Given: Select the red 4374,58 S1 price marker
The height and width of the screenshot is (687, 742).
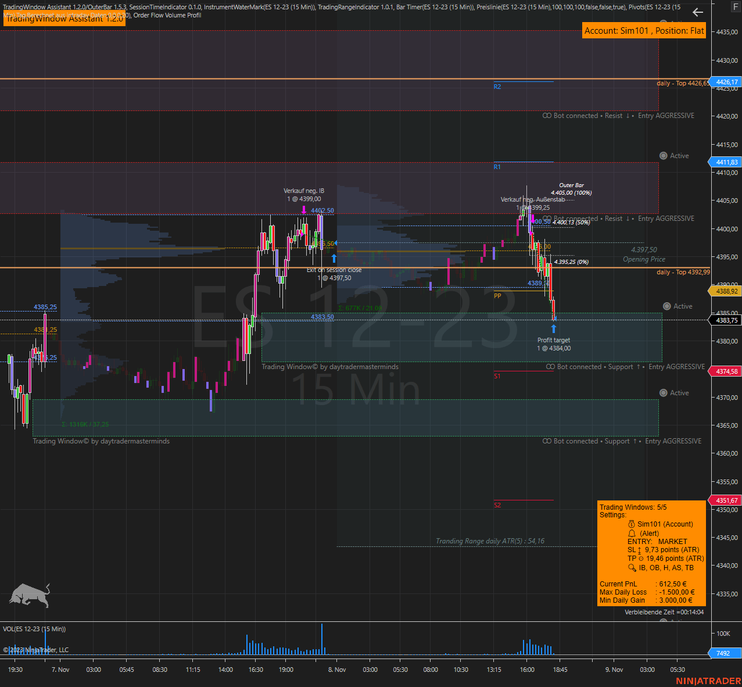Looking at the screenshot, I should pos(726,371).
